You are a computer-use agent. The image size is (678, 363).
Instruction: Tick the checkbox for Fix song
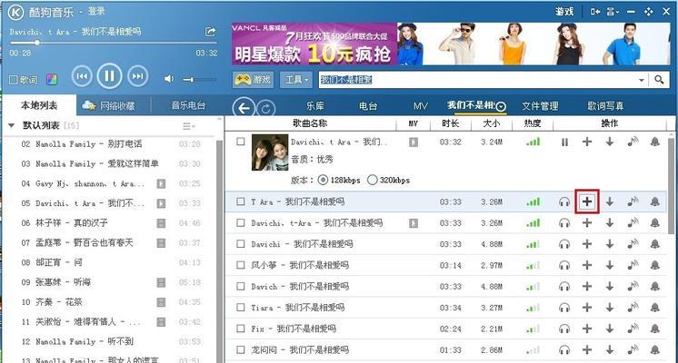tap(241, 329)
